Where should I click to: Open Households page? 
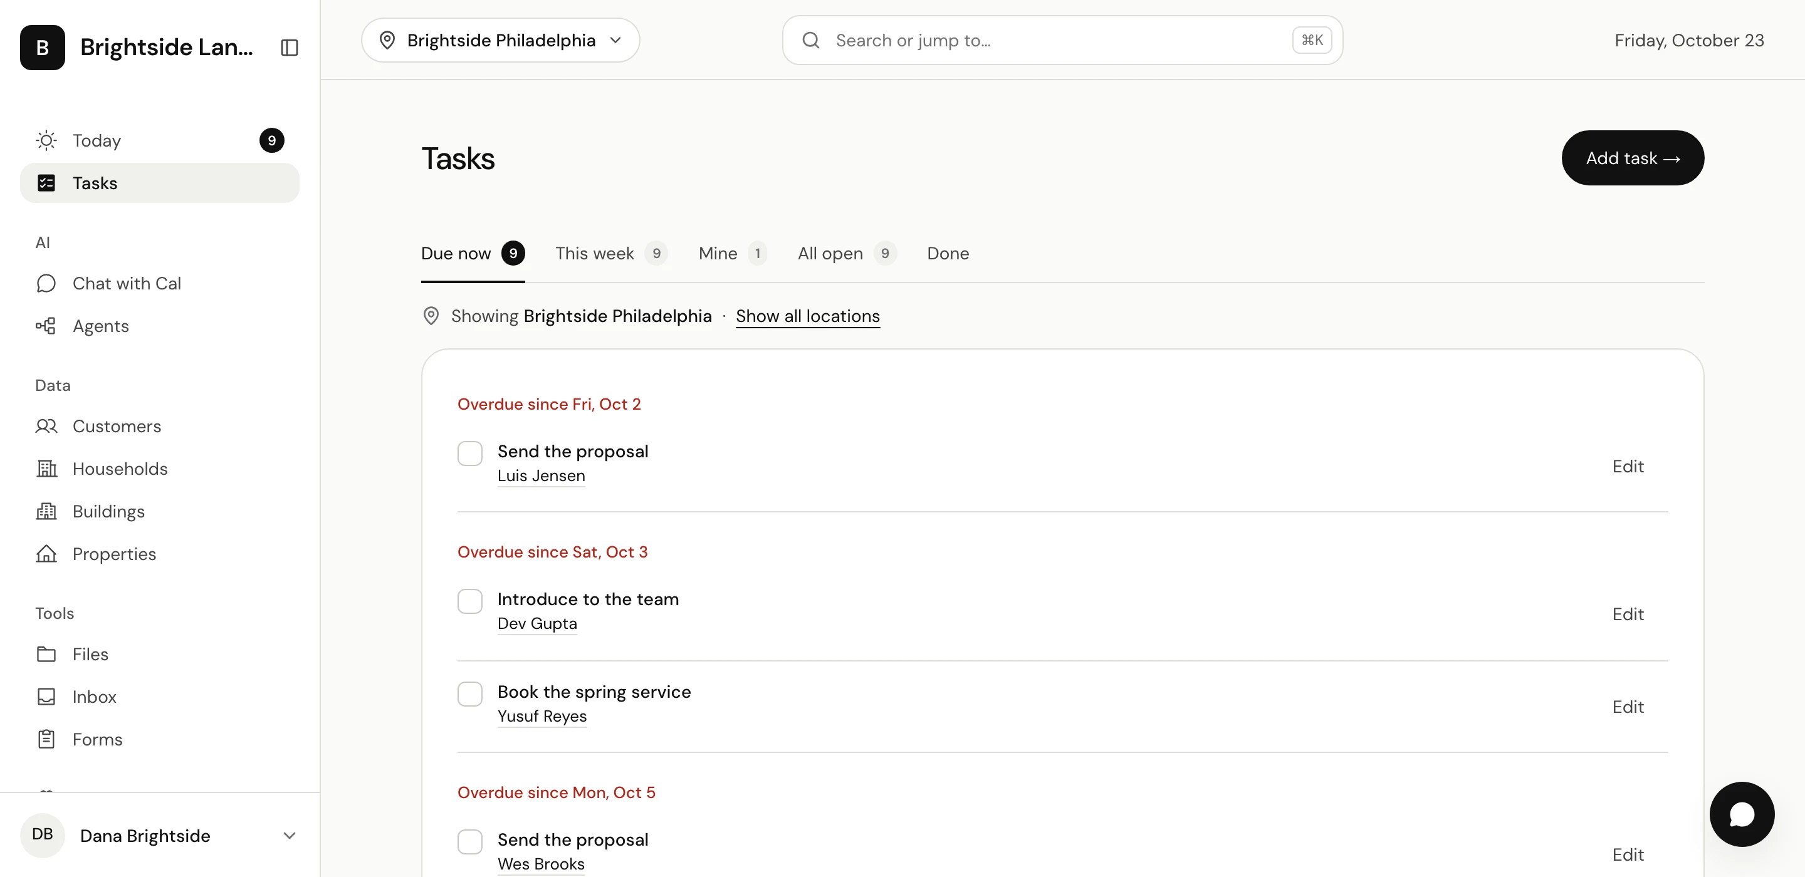[160, 469]
